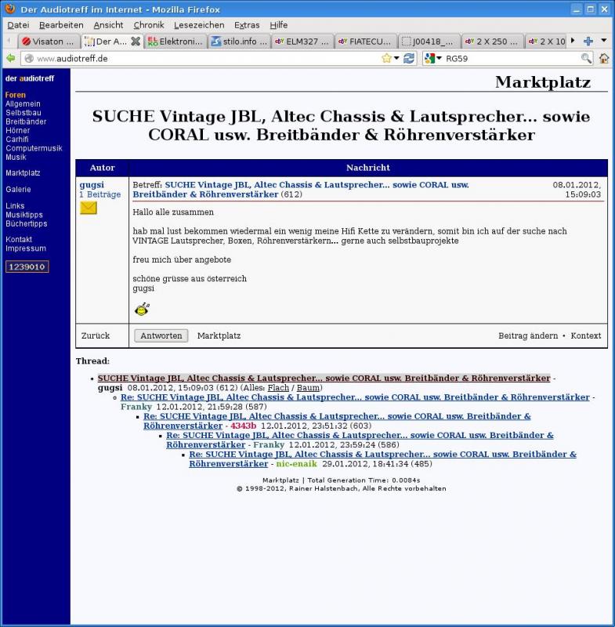This screenshot has width=615, height=627.
Task: Go to the home page icon
Action: (x=604, y=58)
